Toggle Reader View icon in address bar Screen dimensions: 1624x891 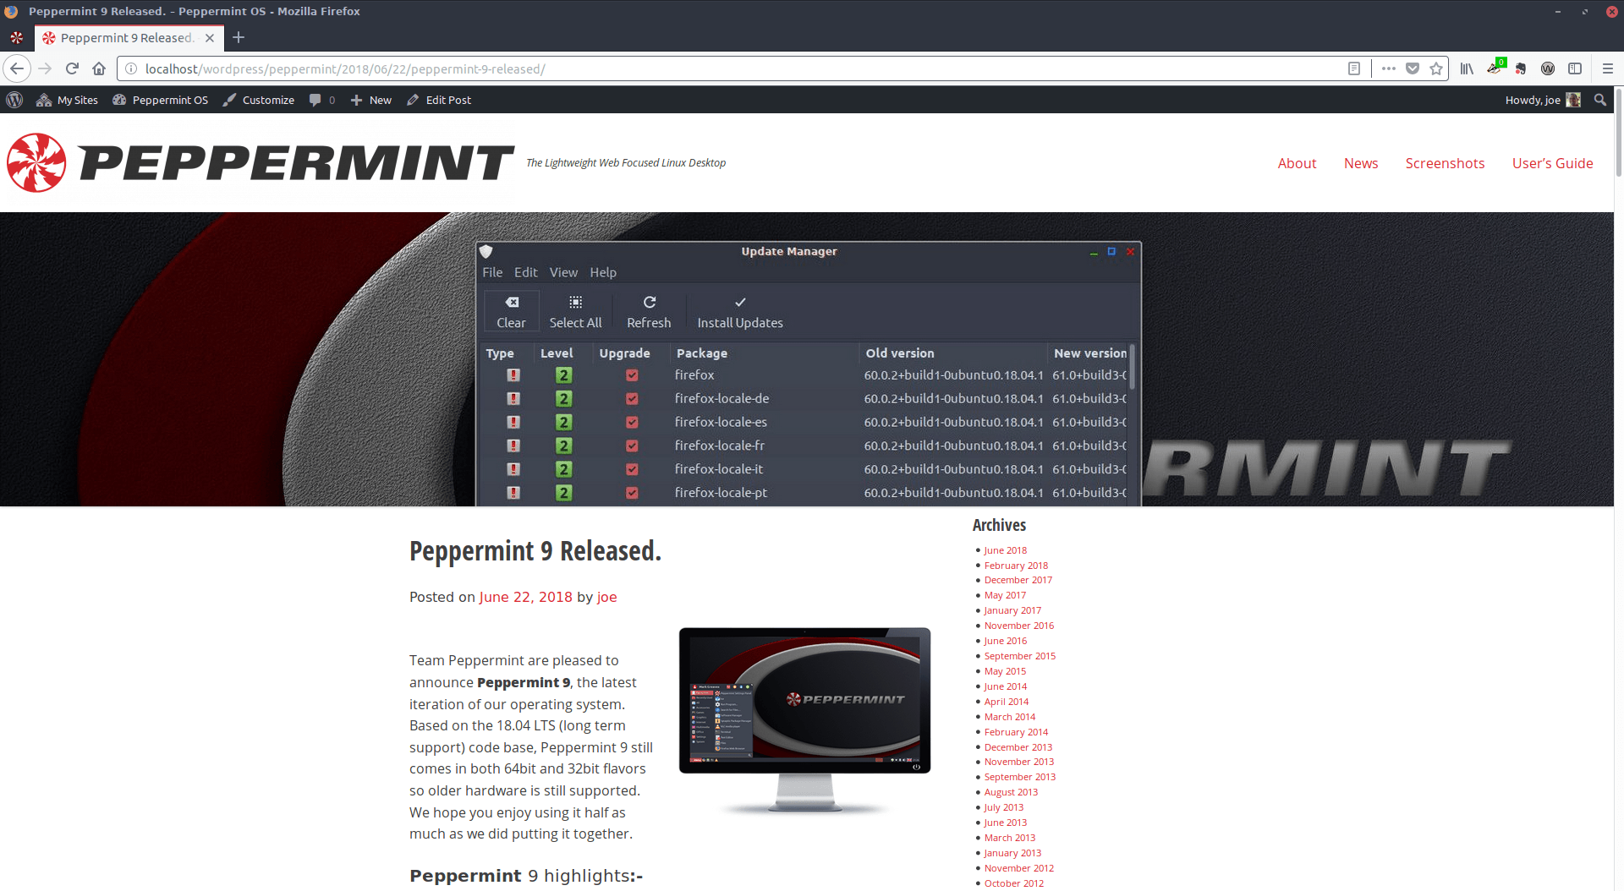coord(1354,68)
